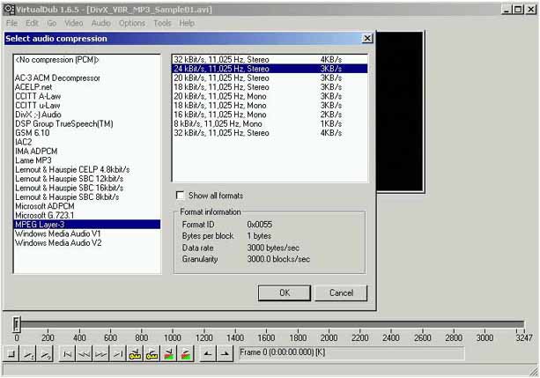Go to previous scene change

(169, 354)
